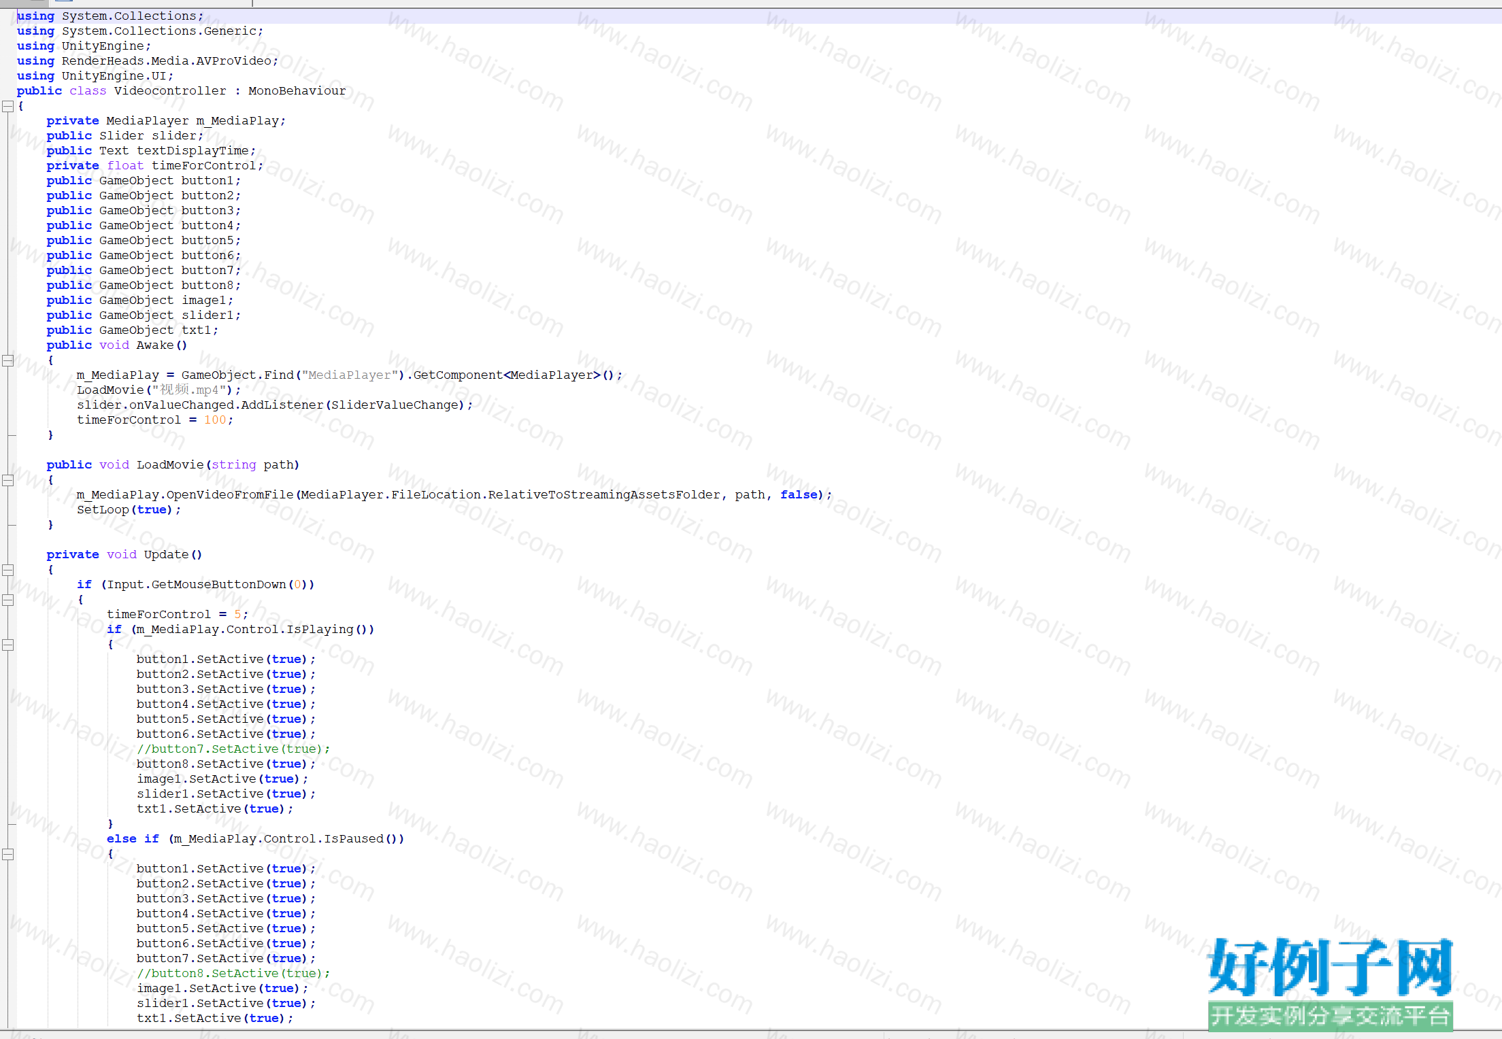Click the declaration "public GameObject image1;"

click(x=140, y=301)
